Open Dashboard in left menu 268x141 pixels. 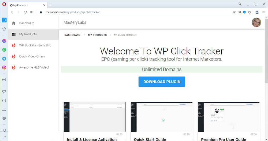pyautogui.click(x=33, y=23)
